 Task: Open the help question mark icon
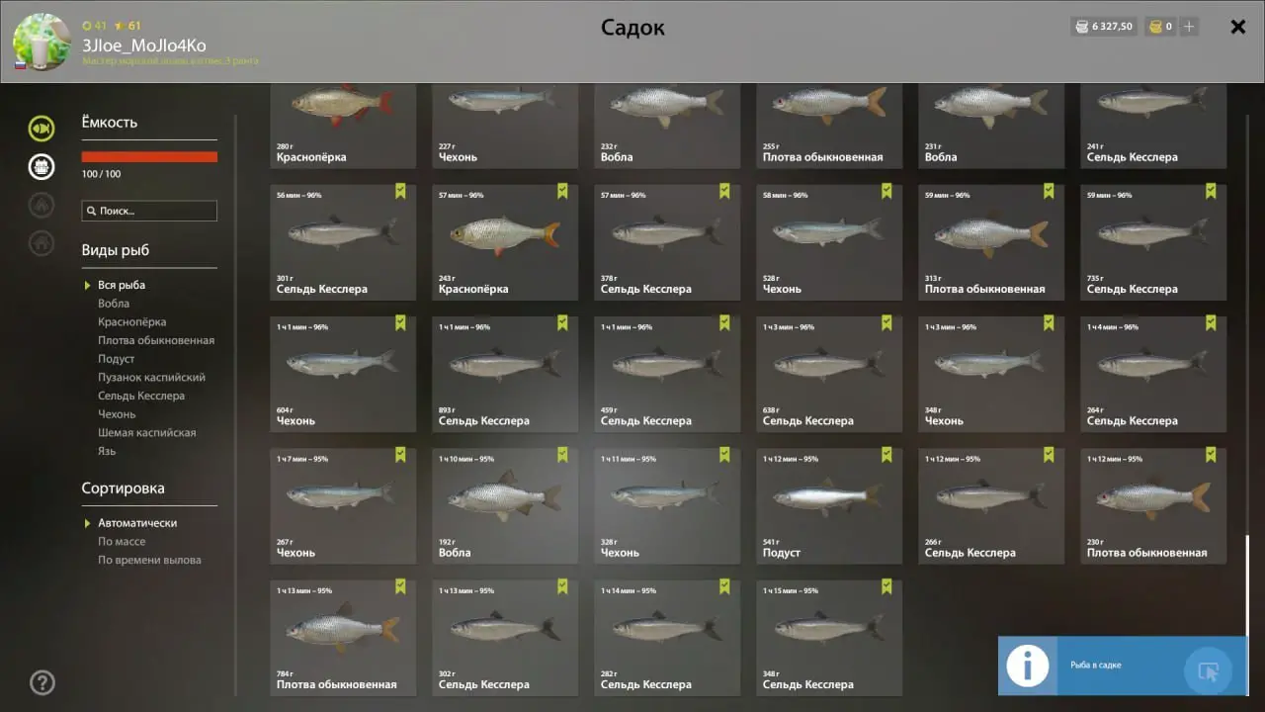coord(42,682)
